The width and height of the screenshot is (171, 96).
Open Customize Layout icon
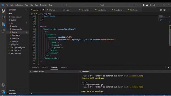pos(154,5)
